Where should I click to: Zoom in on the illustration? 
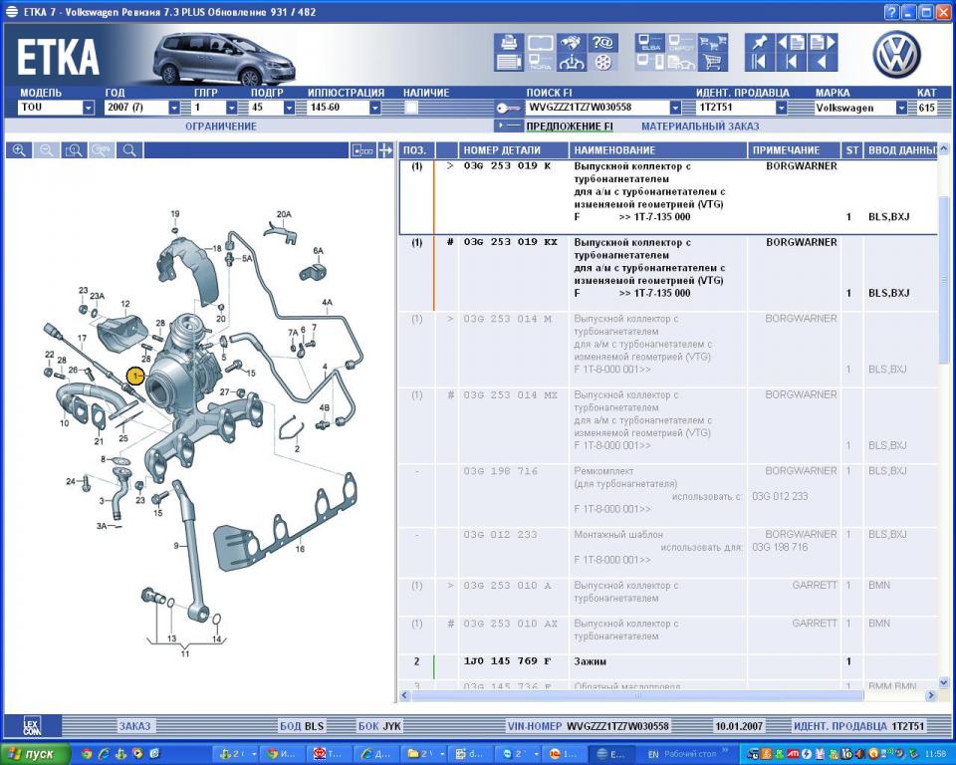[x=19, y=150]
